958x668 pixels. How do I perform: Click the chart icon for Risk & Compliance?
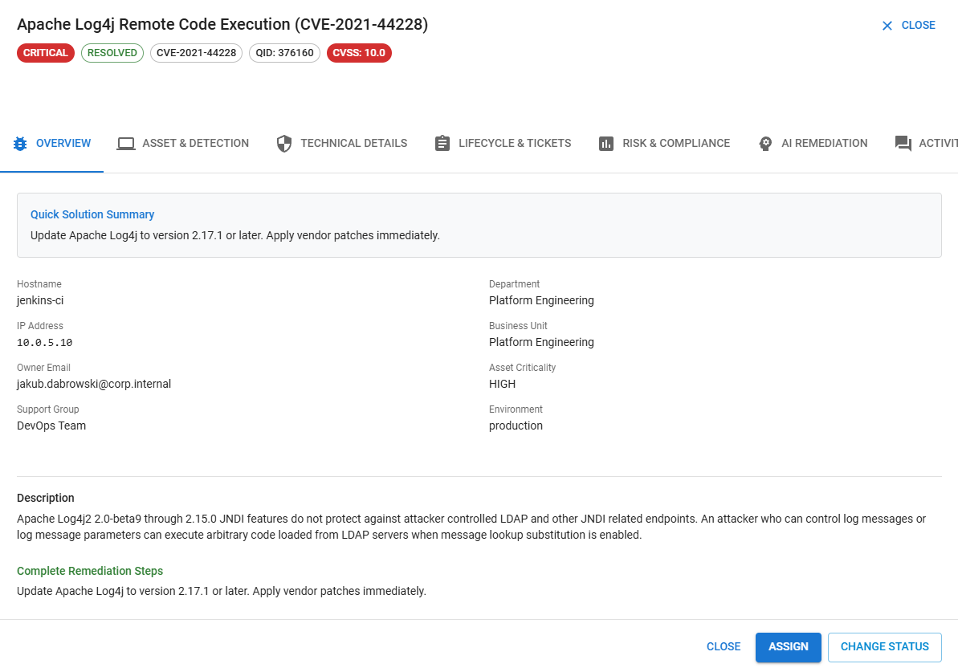click(x=606, y=144)
